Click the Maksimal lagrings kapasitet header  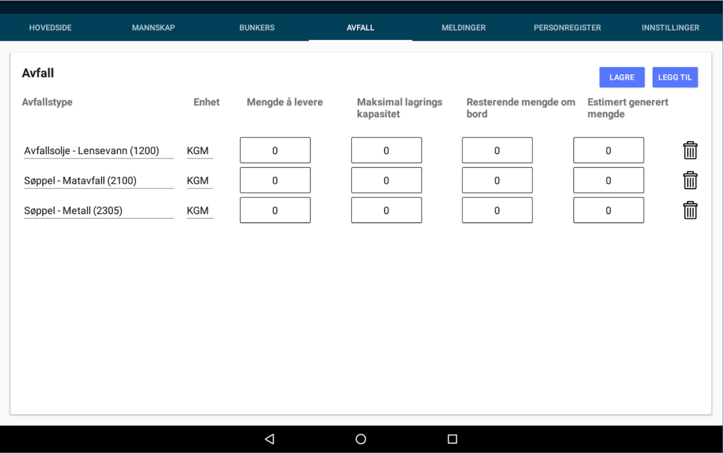click(x=399, y=108)
